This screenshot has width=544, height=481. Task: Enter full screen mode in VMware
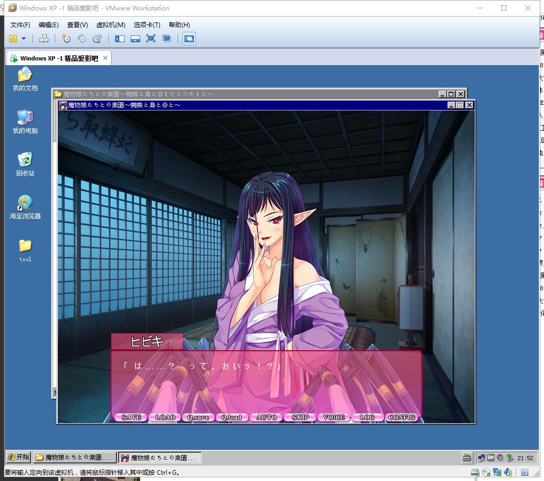(151, 39)
